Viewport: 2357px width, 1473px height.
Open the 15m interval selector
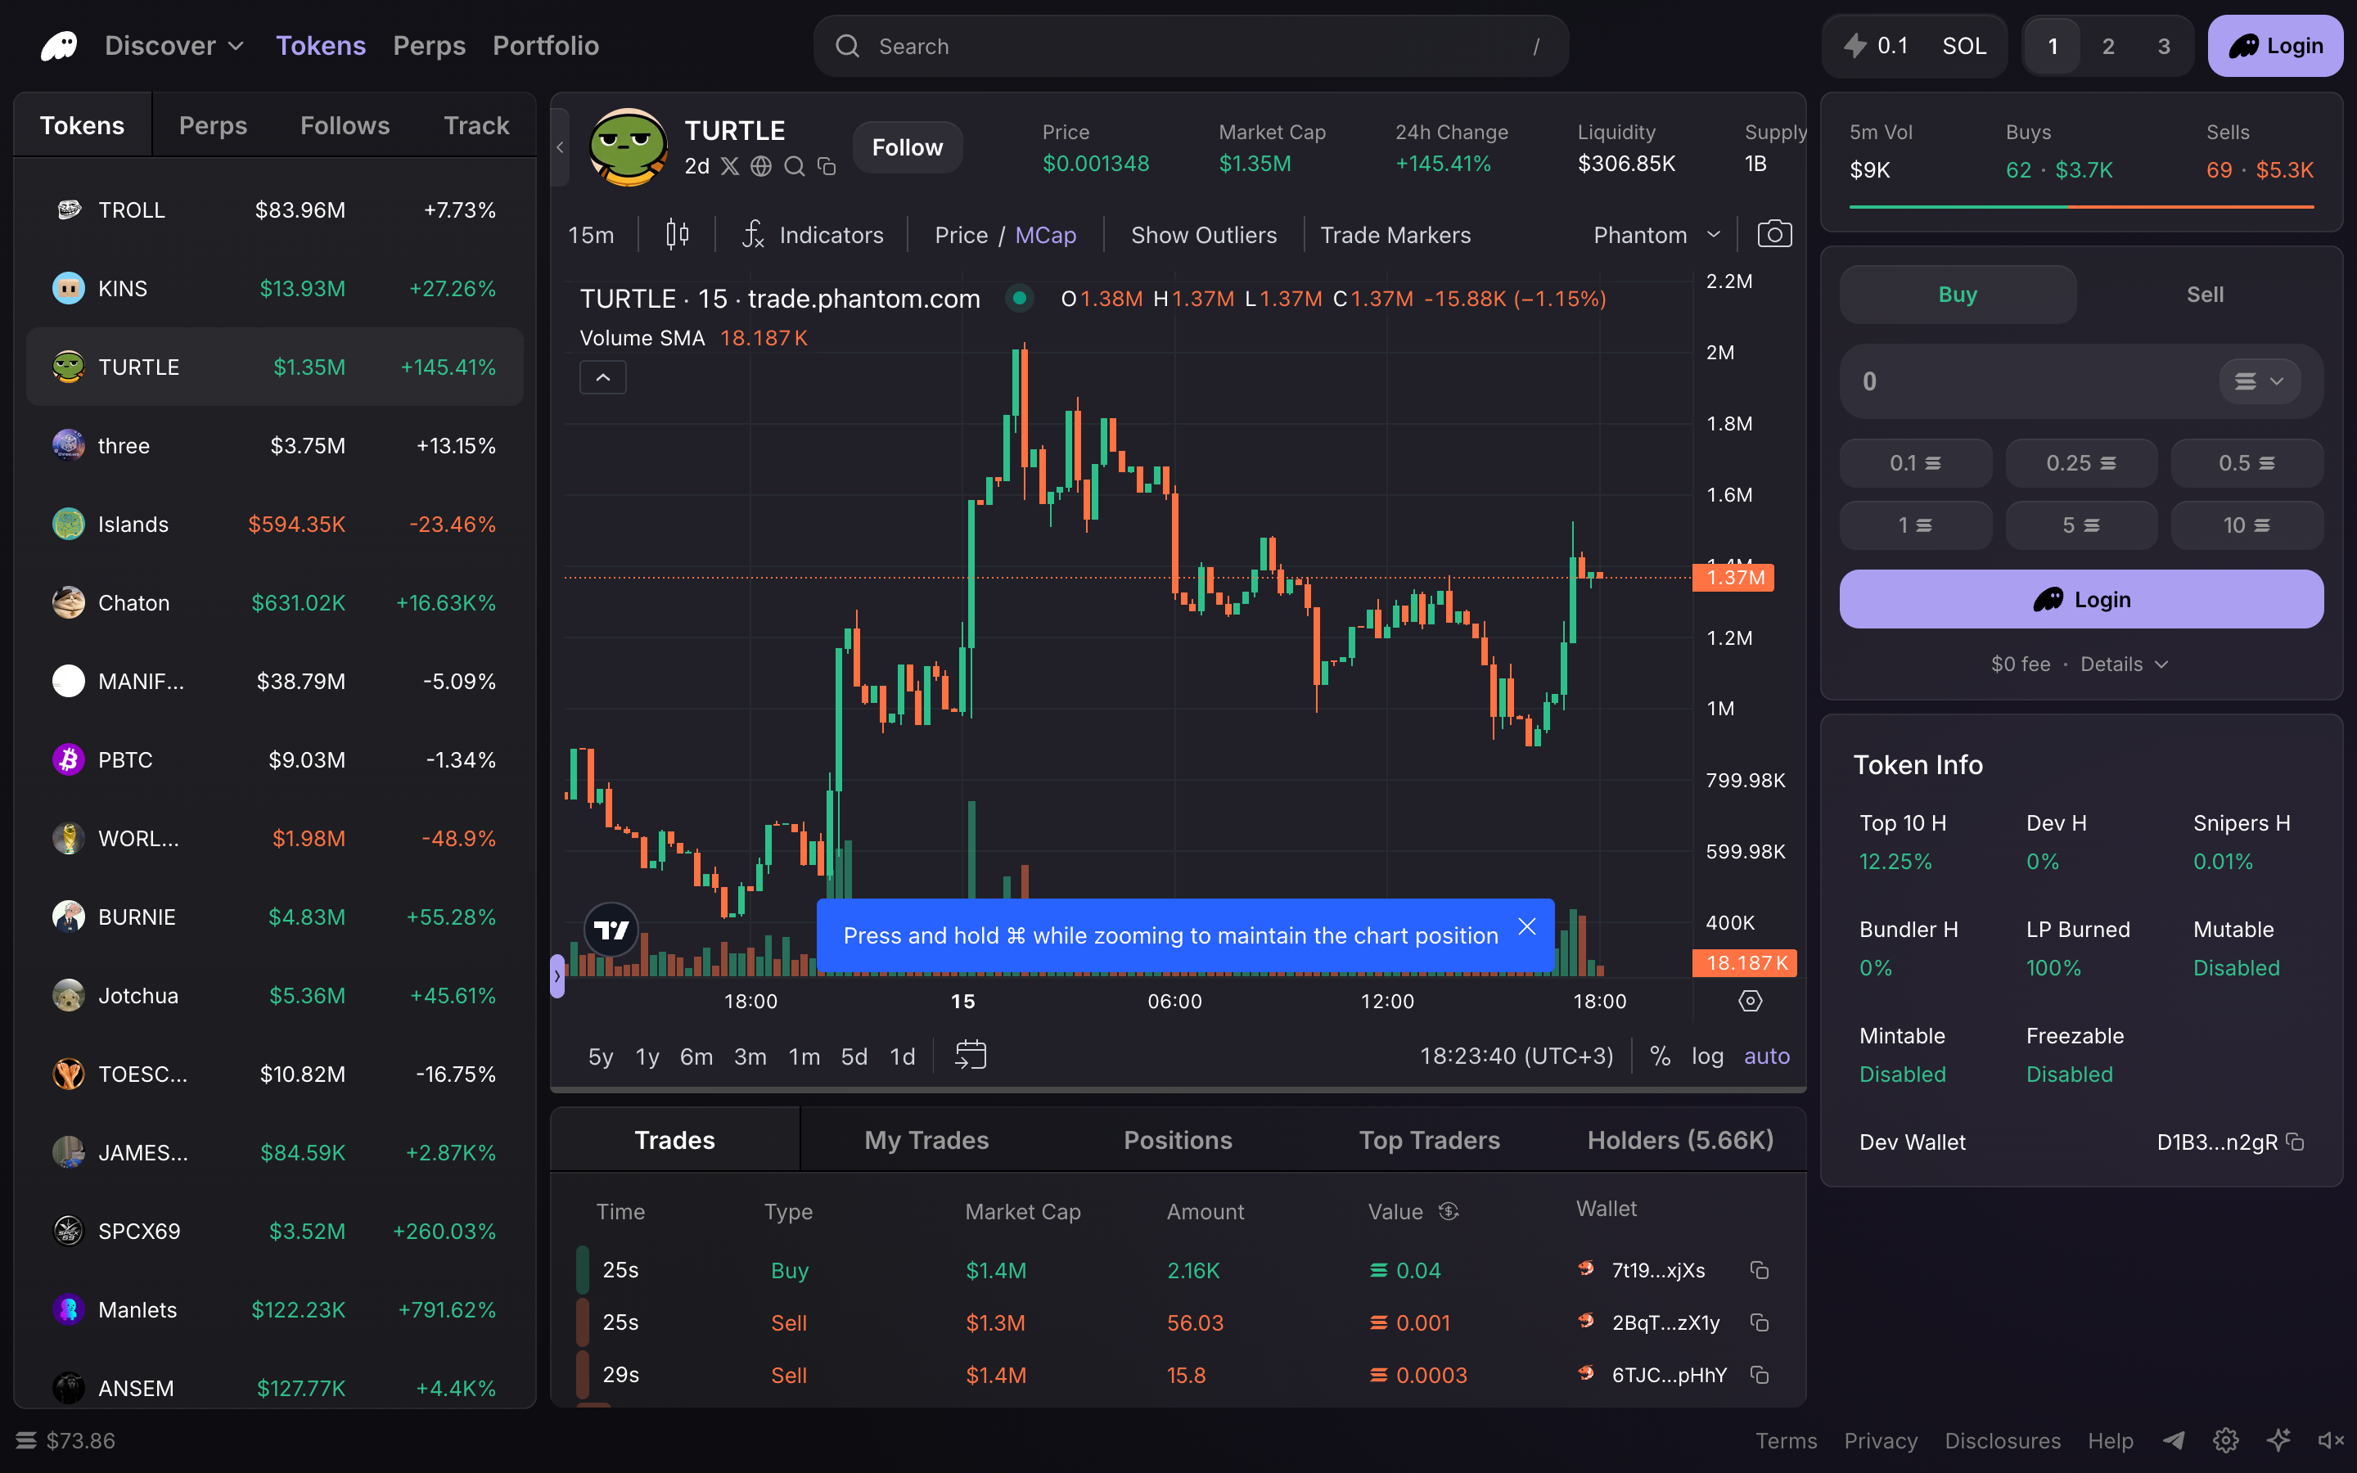[x=591, y=235]
